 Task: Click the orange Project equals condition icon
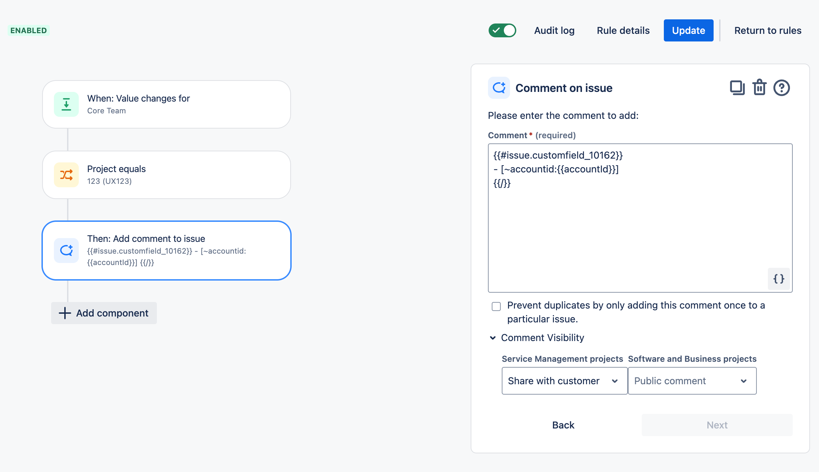point(66,175)
